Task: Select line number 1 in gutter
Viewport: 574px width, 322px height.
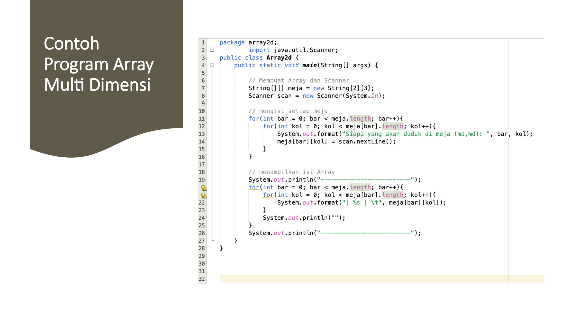Action: click(x=203, y=42)
